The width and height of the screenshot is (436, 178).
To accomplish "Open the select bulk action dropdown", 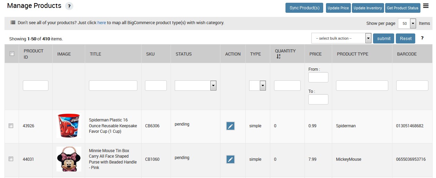I will pyautogui.click(x=341, y=38).
